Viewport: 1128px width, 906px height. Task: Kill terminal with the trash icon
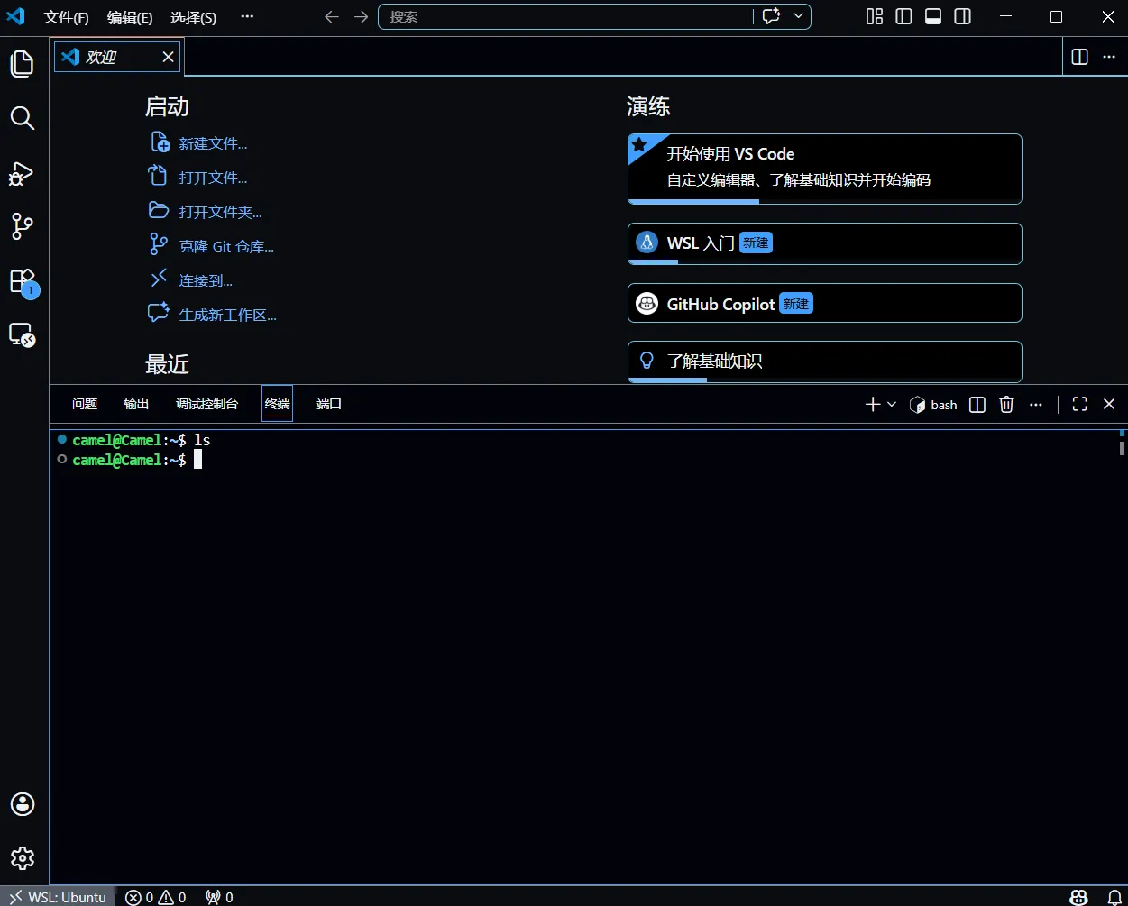1006,405
